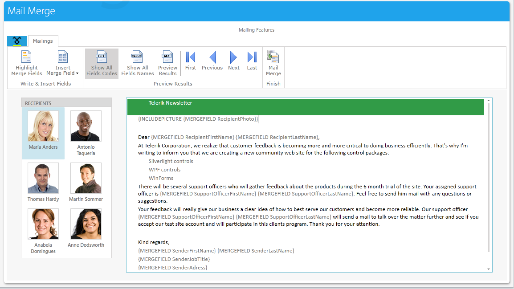The image size is (514, 289).
Task: Go to the First record
Action: (191, 61)
